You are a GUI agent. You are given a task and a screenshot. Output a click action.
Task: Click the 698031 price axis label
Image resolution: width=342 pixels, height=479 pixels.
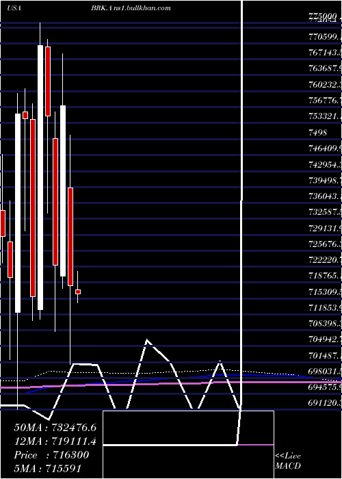tap(325, 372)
